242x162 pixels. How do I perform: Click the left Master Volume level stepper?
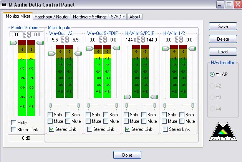click(24, 35)
